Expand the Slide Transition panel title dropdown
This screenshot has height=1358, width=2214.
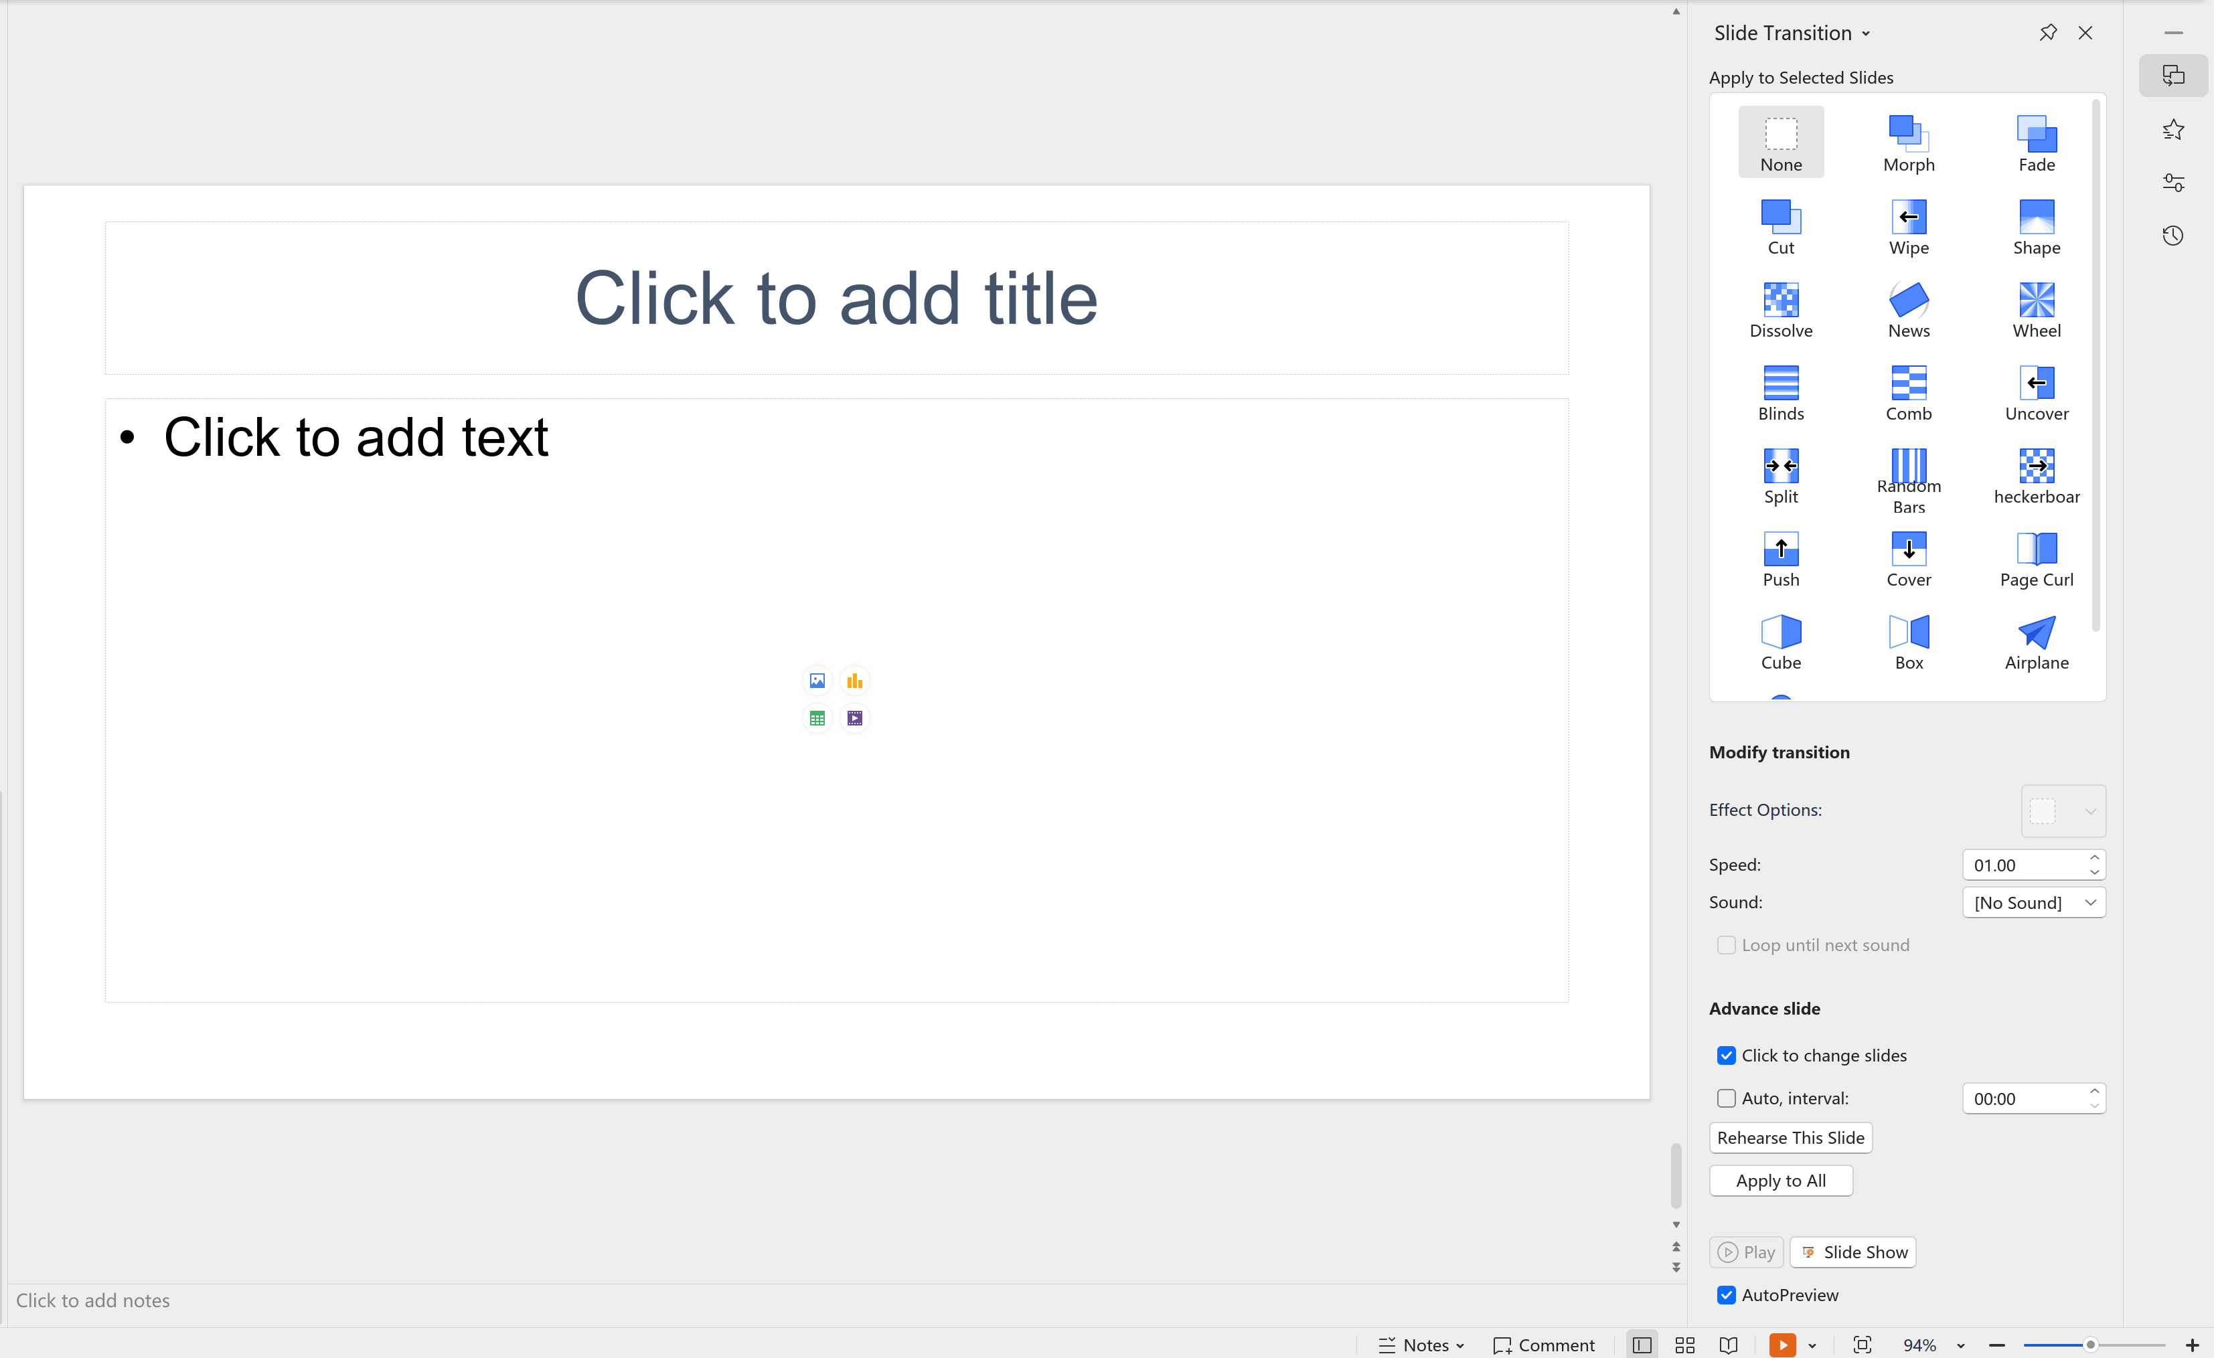tap(1865, 34)
